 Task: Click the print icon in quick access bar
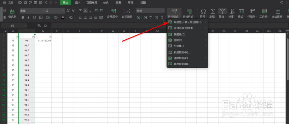pos(36,3)
